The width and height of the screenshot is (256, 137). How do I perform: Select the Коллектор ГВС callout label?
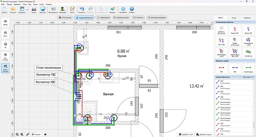[x=46, y=75]
